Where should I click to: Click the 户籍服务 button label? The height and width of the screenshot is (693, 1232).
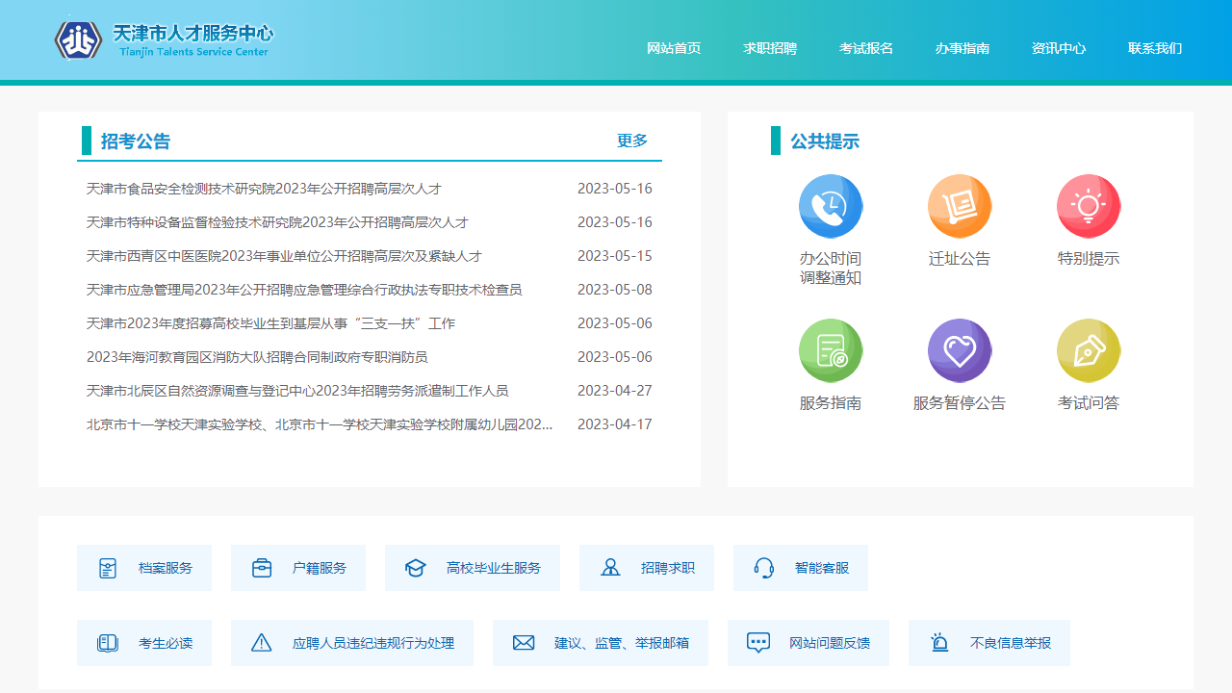(x=320, y=568)
